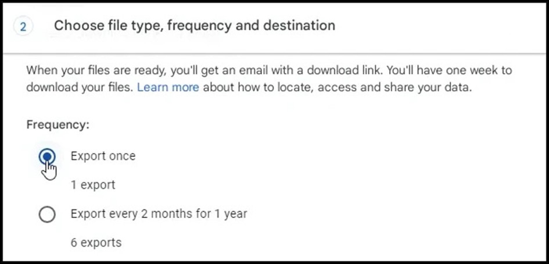The image size is (549, 264).
Task: Click the step 2 number badge
Action: coord(23,27)
